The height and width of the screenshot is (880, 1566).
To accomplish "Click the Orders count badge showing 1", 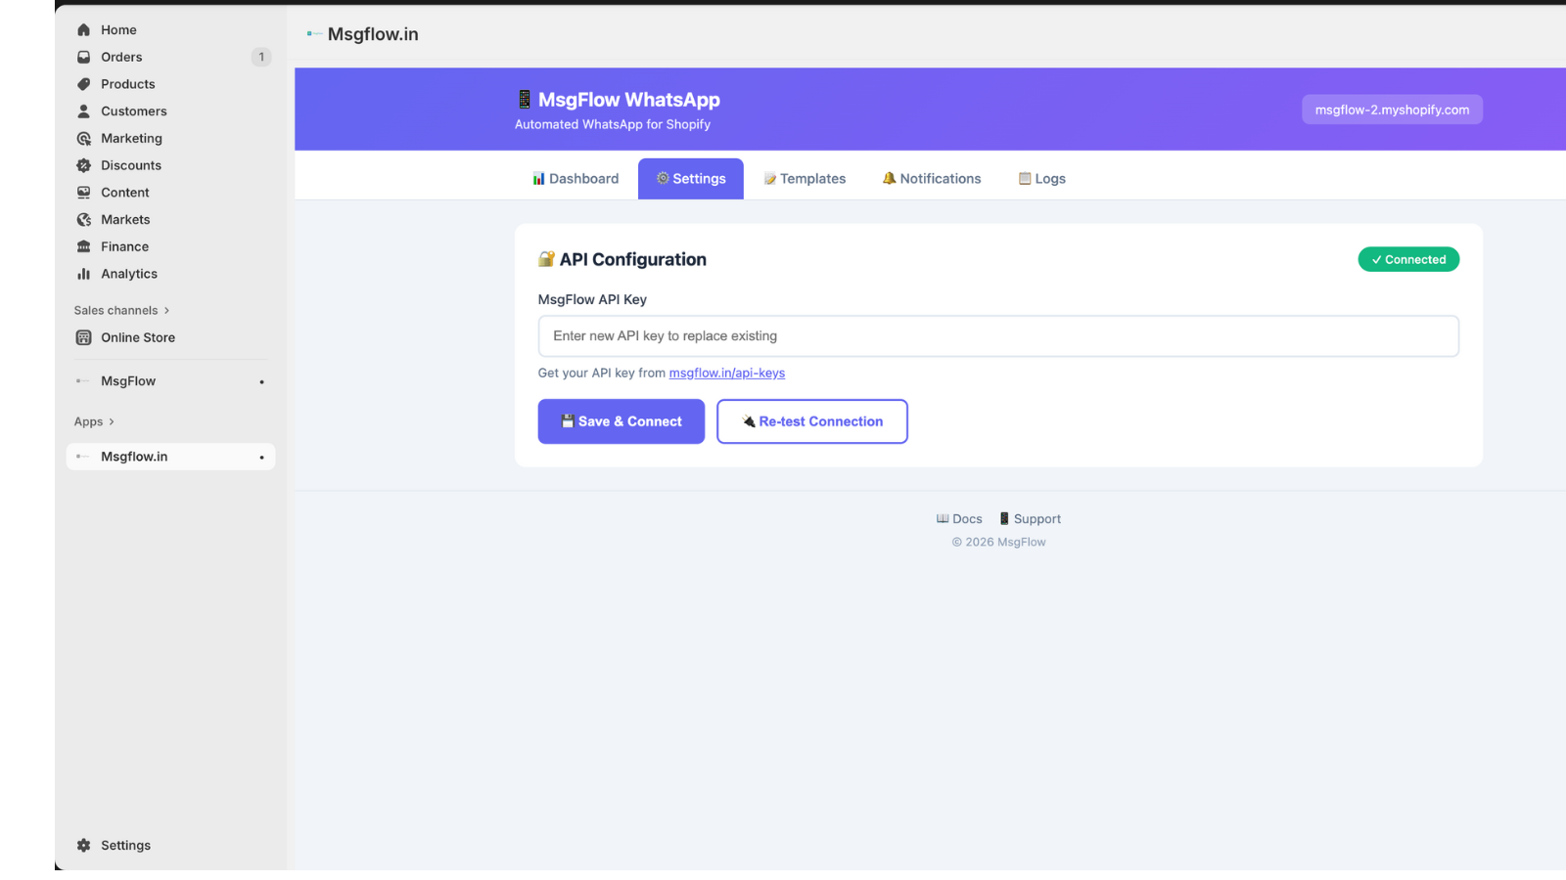I will click(x=261, y=57).
